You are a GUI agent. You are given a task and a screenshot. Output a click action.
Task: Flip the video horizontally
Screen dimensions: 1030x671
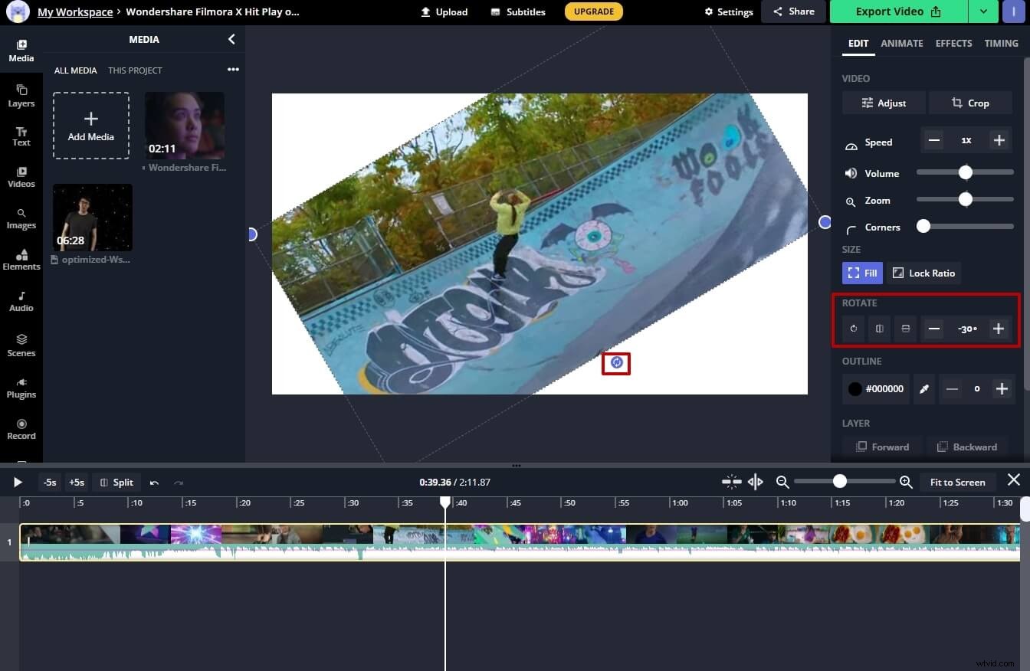pos(879,329)
